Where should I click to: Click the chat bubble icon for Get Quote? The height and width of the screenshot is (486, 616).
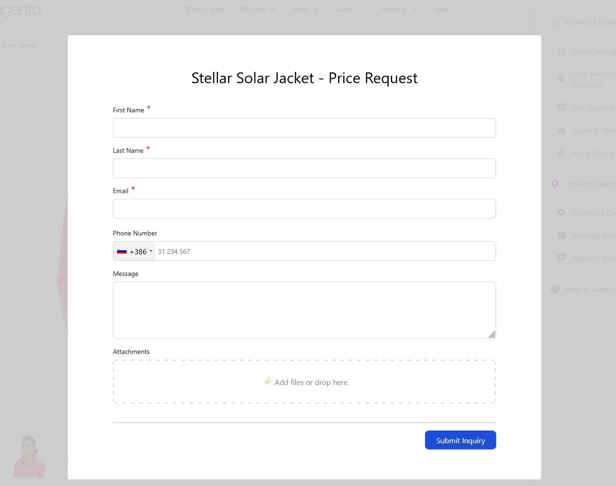tap(561, 107)
